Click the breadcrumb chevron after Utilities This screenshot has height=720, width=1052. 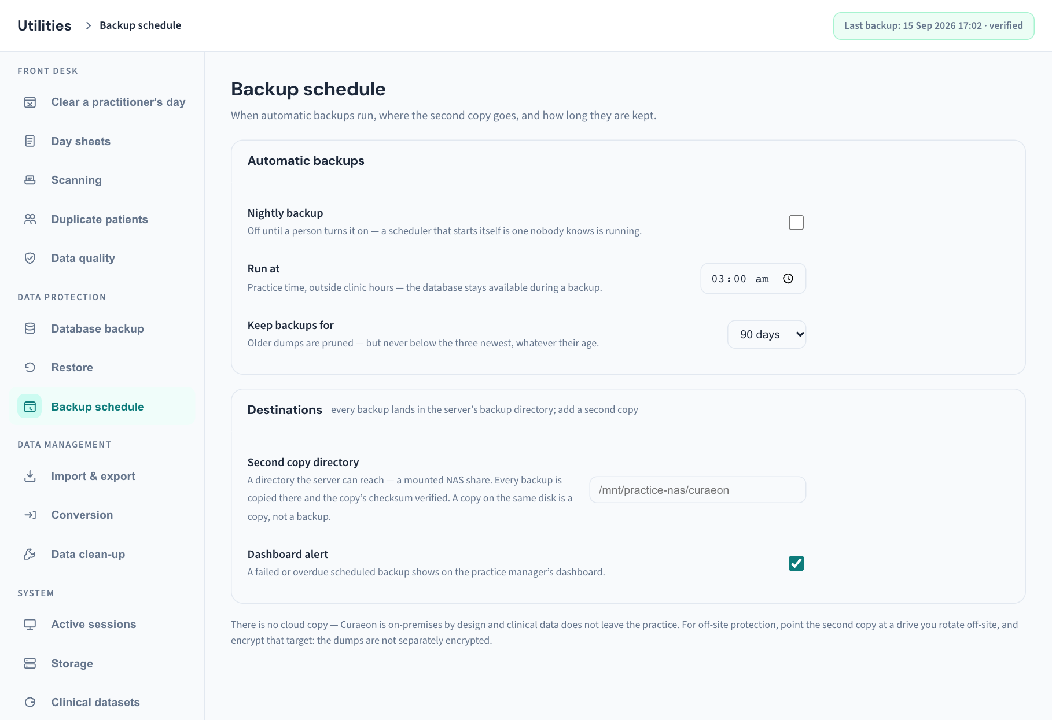coord(88,25)
